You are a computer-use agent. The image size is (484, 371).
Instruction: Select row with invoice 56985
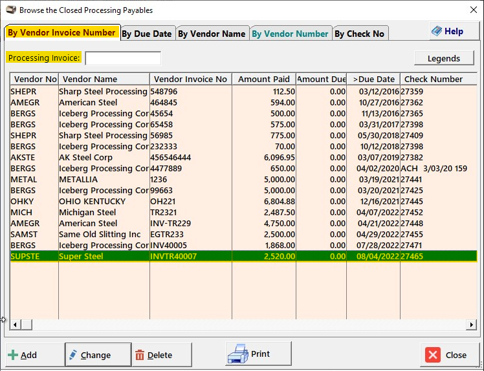[x=243, y=135]
